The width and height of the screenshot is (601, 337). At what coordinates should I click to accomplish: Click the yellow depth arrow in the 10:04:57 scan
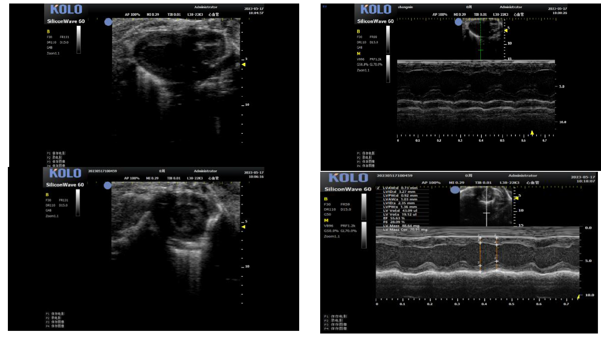[x=244, y=65]
